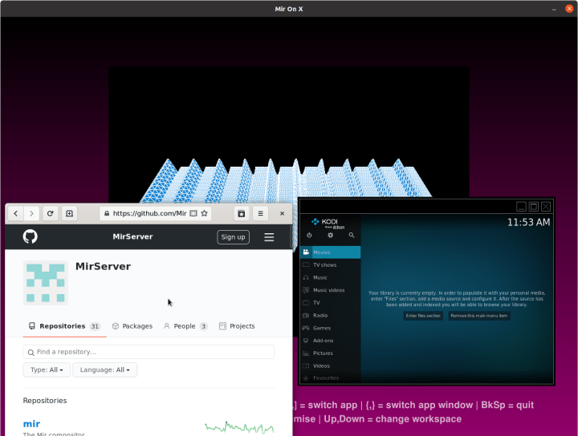Open Kodi search magnifier icon

[352, 235]
